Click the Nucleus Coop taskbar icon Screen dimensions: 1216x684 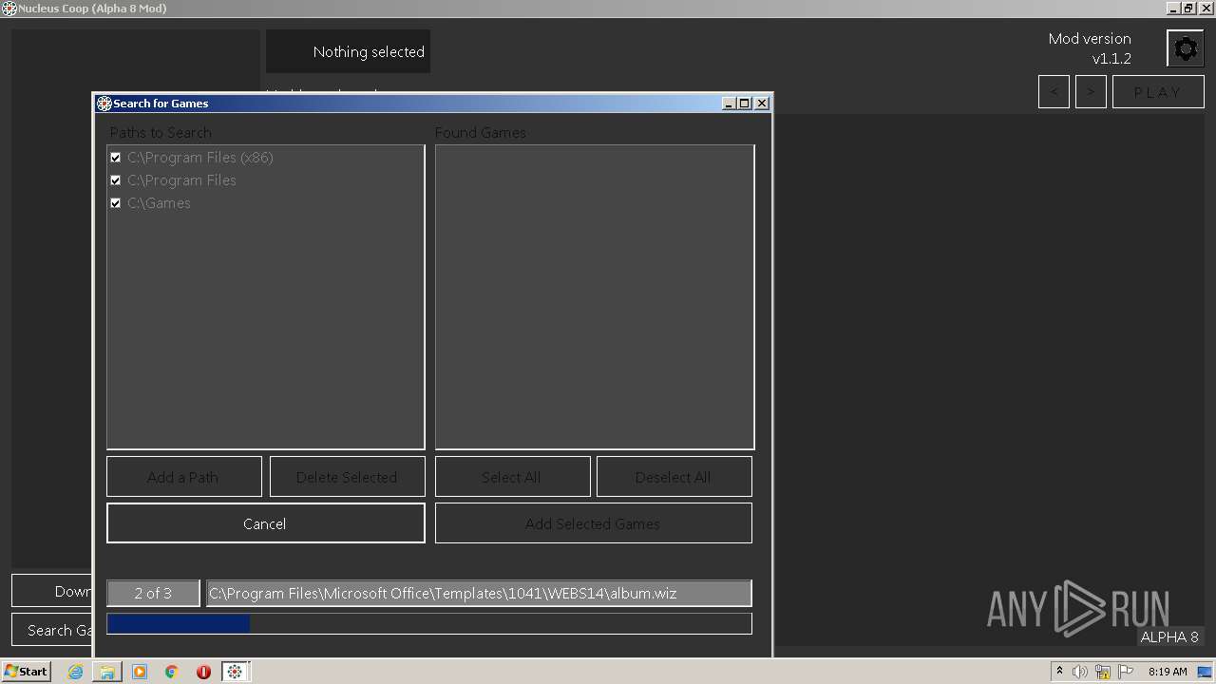235,672
